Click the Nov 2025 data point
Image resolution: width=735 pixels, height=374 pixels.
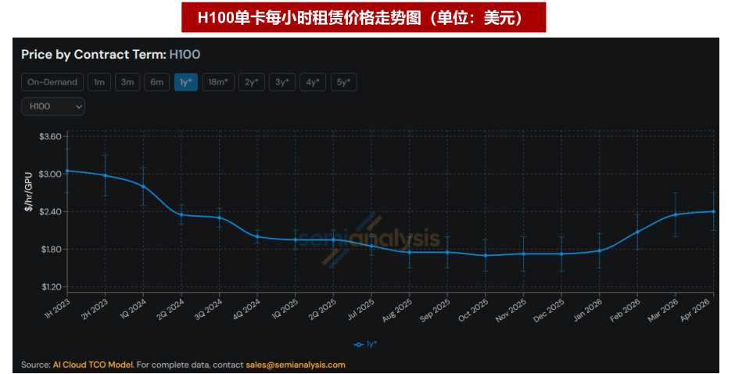pos(524,254)
